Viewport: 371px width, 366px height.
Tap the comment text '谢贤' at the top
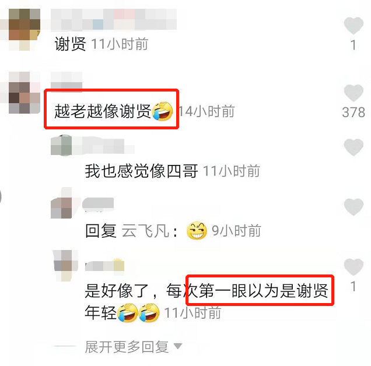point(70,44)
